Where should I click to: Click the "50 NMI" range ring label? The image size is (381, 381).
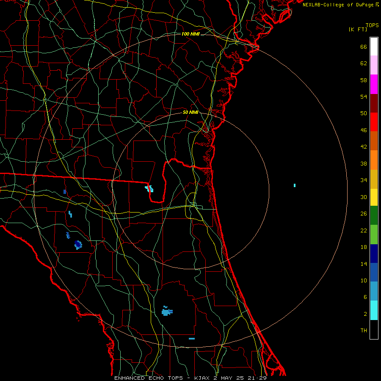coord(190,112)
